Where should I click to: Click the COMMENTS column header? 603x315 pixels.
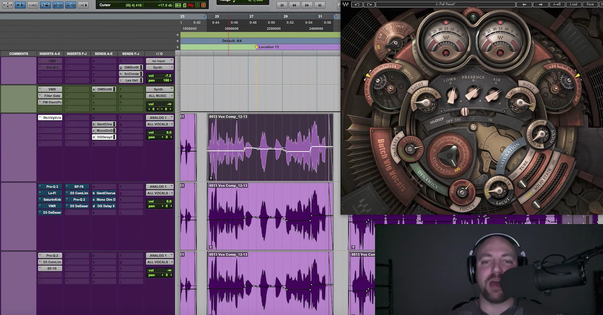click(19, 54)
